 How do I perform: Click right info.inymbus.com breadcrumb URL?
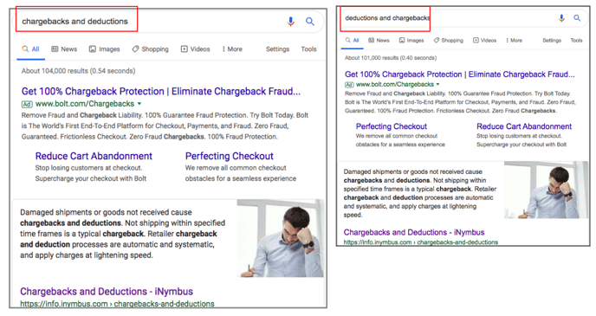coord(421,242)
